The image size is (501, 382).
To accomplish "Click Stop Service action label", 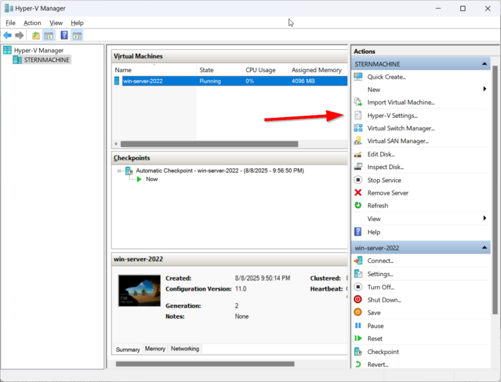I will point(384,180).
